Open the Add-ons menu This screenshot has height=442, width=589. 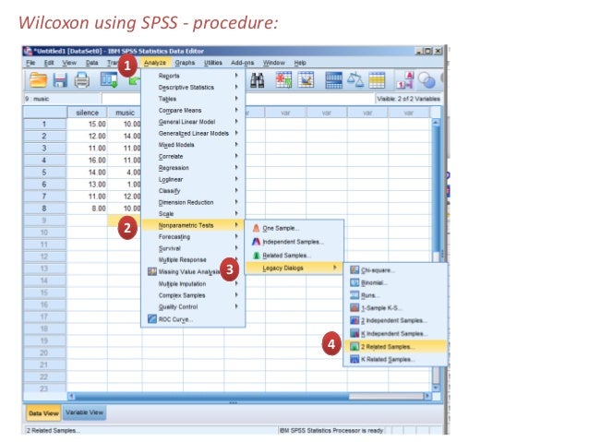tap(242, 63)
